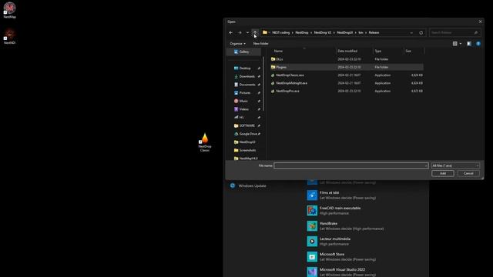The image size is (493, 277).
Task: Click the navigation pane scrollbar
Action: click(263, 84)
